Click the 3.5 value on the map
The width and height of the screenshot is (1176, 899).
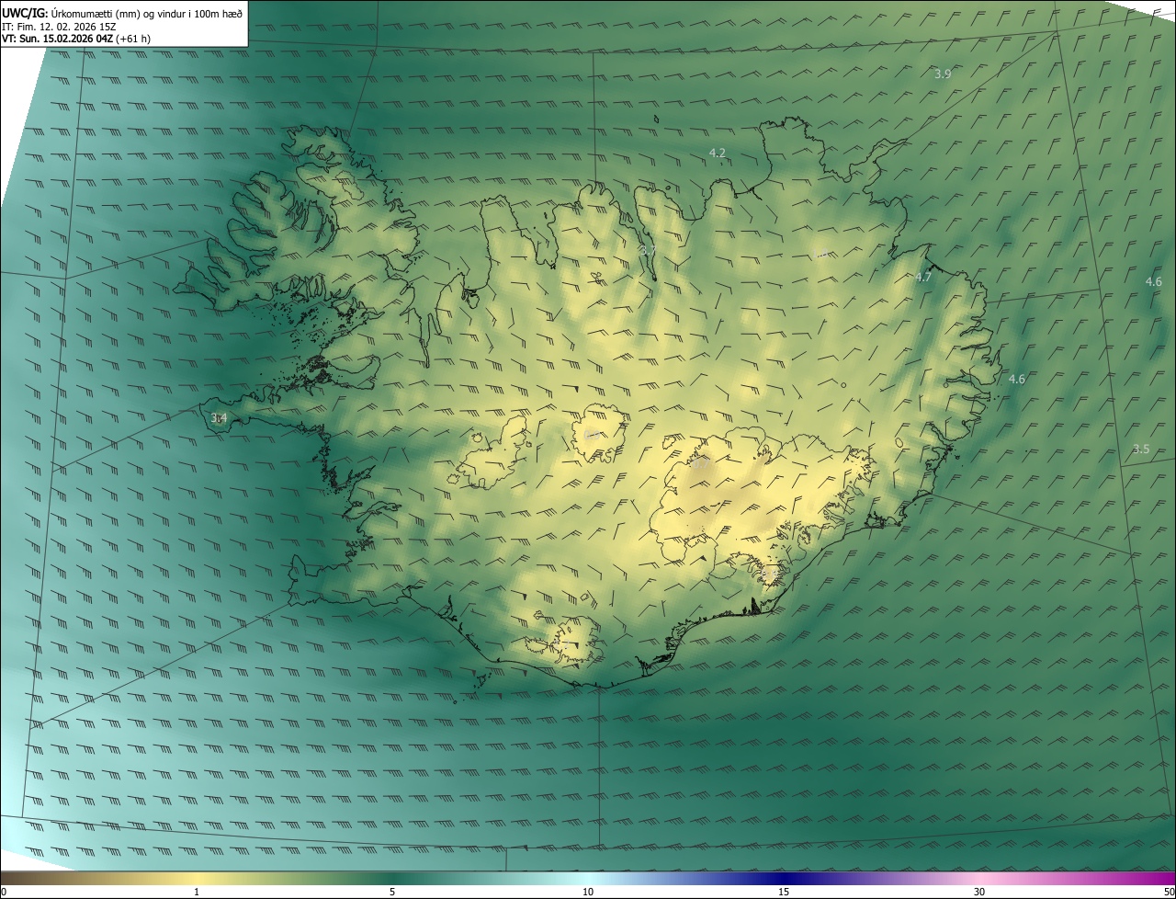1141,449
